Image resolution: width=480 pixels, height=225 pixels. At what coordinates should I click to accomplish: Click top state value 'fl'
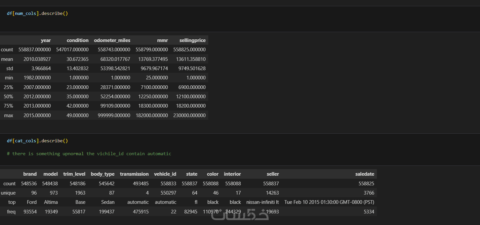coord(196,202)
